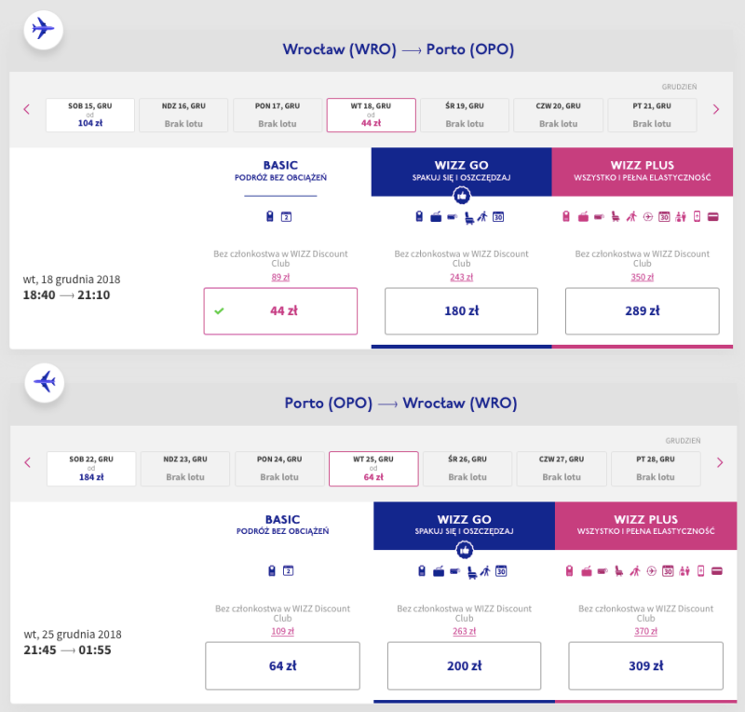Click the mobile phone icon under return WIZZ PLUS
This screenshot has height=712, width=745.
pyautogui.click(x=698, y=571)
